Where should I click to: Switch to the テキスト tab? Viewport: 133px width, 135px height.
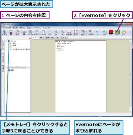coord(42,37)
